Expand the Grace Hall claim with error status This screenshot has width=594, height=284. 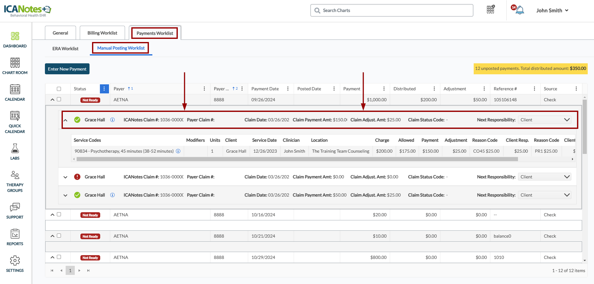pos(65,177)
